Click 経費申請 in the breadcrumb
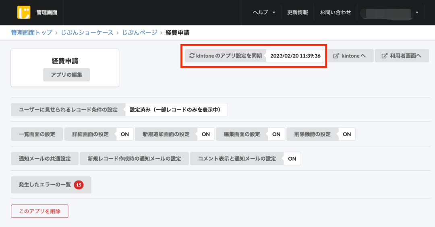The image size is (435, 227). [x=178, y=33]
